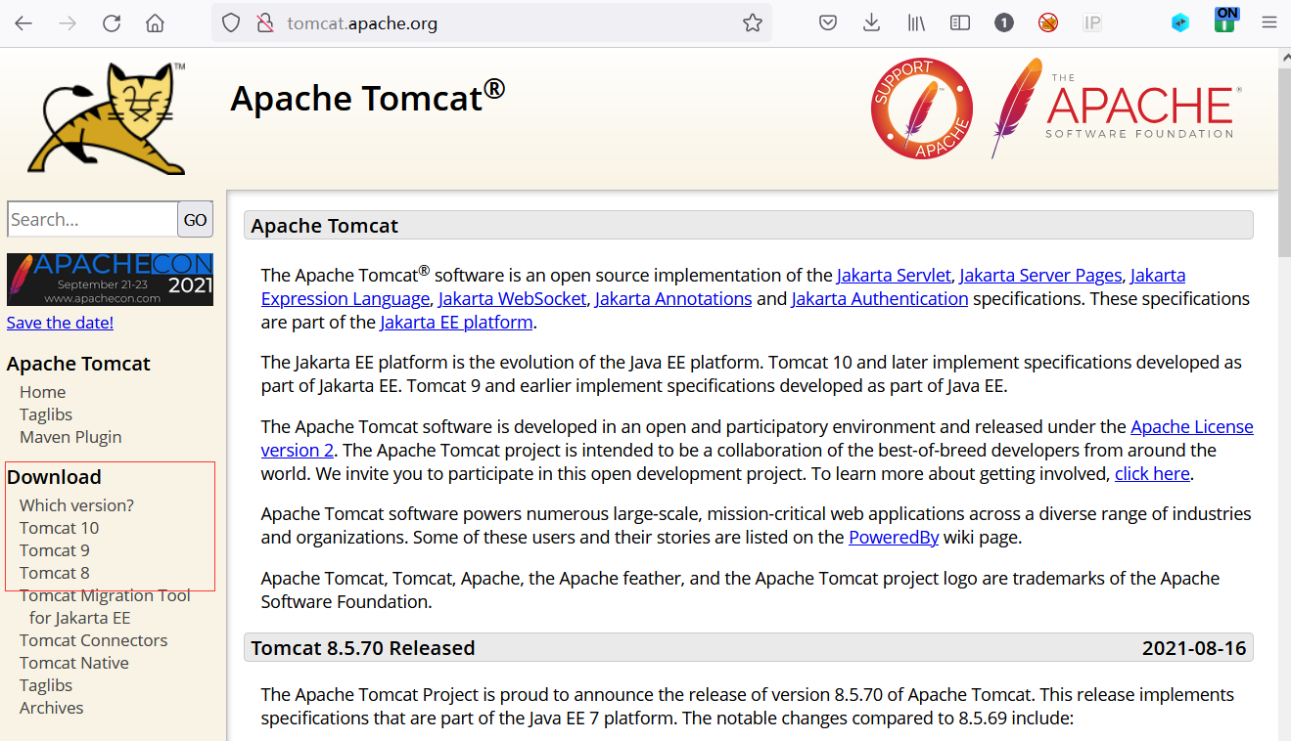1291x741 pixels.
Task: Click the Apache Tomcat cat logo
Action: (107, 118)
